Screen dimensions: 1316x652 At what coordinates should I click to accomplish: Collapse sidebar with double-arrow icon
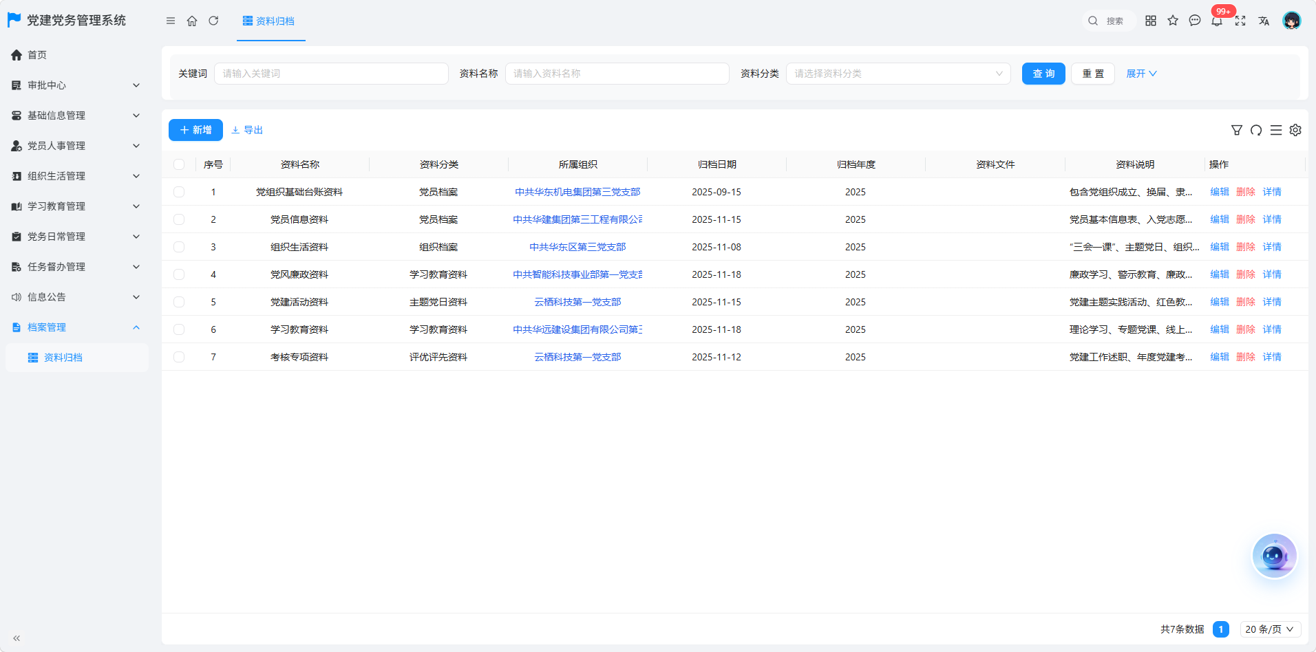tap(17, 638)
